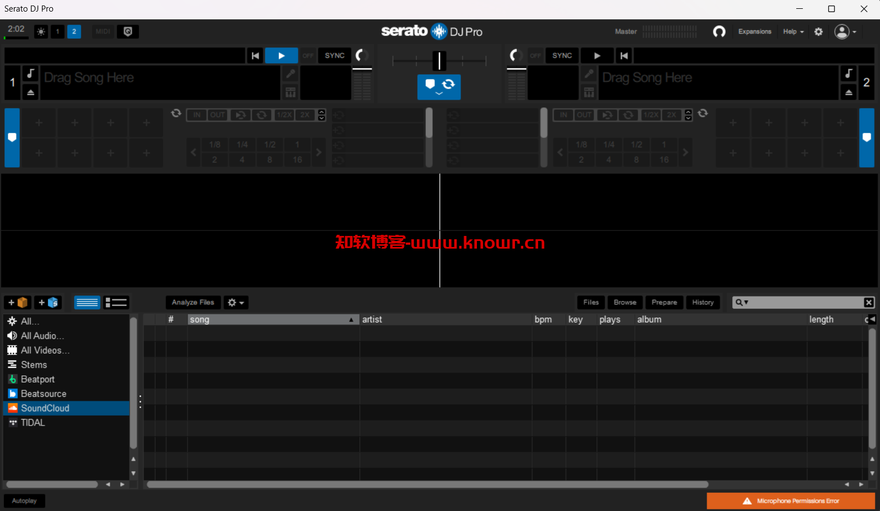Jump to track start on deck 1
Viewport: 880px width, 511px height.
[255, 56]
